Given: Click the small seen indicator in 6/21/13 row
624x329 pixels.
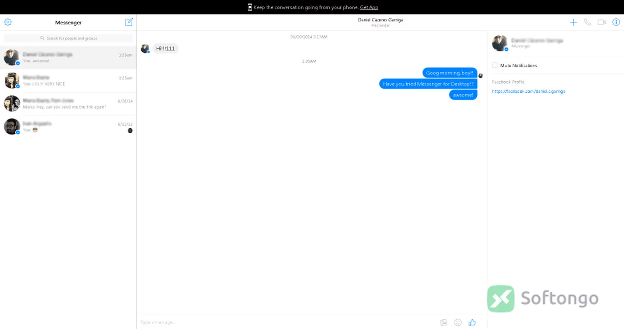Looking at the screenshot, I should point(130,131).
